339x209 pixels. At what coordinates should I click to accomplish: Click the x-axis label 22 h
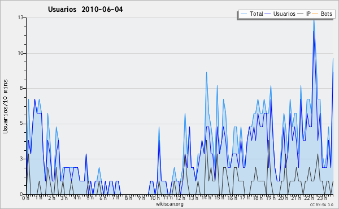coord(308,198)
